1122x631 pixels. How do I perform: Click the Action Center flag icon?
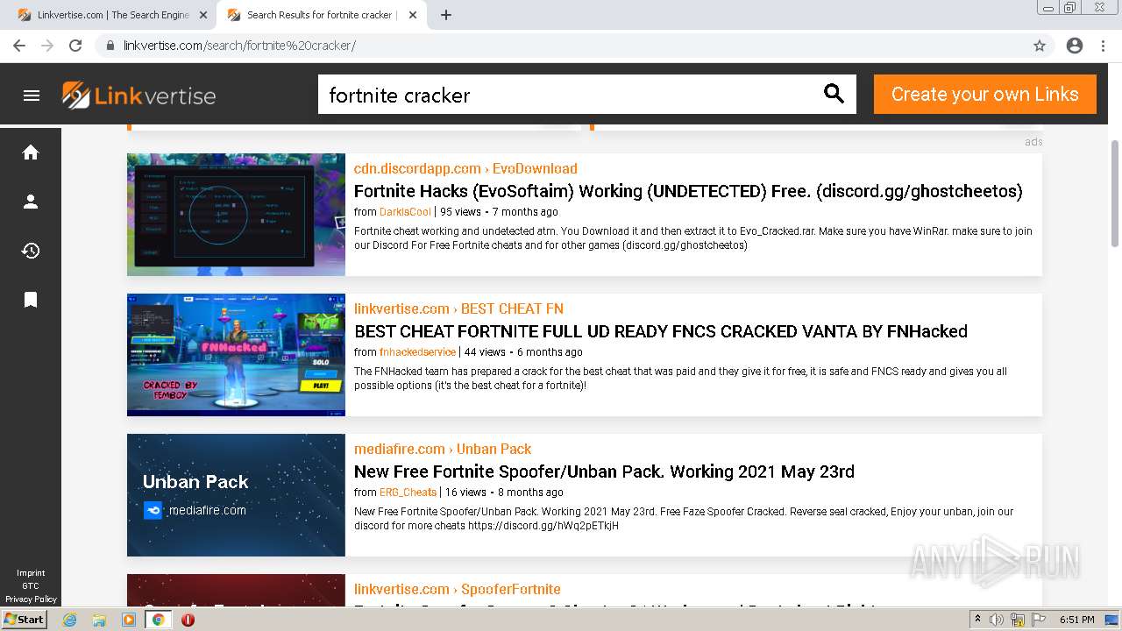pos(1039,620)
